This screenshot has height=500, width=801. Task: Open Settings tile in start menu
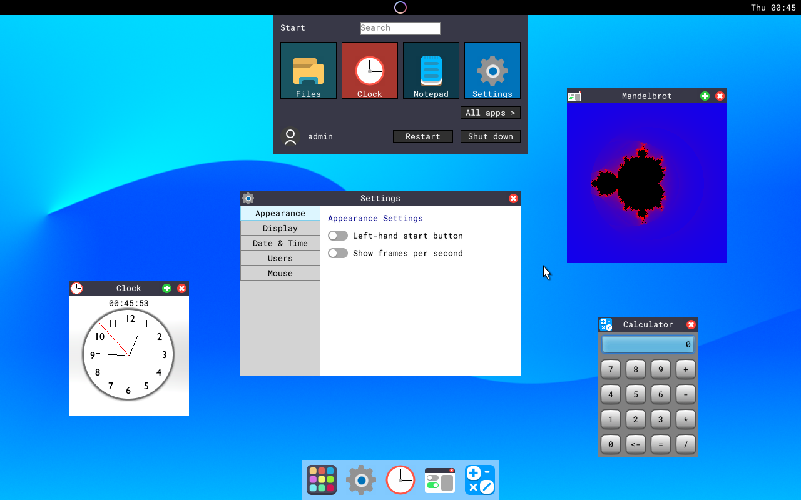[x=492, y=71]
